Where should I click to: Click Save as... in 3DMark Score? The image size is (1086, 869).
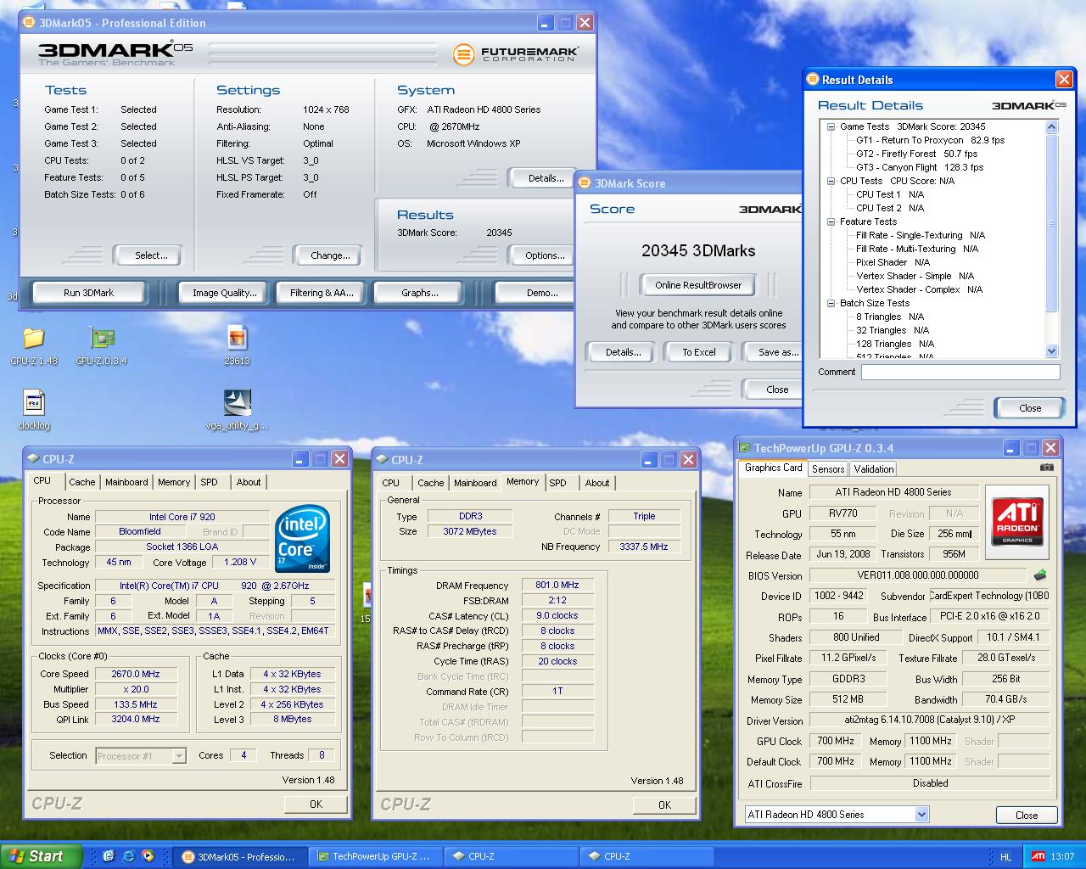click(774, 352)
